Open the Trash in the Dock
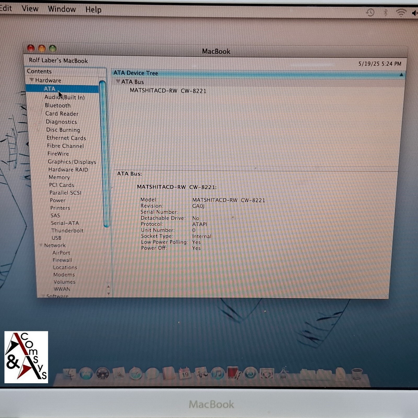The height and width of the screenshot is (418, 418). pos(357,375)
